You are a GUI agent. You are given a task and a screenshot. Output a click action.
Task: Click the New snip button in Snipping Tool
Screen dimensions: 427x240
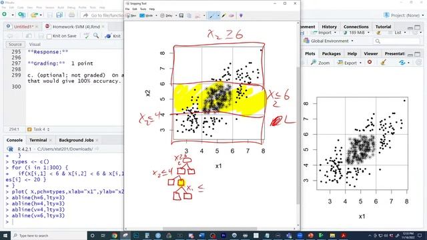[x=131, y=15]
